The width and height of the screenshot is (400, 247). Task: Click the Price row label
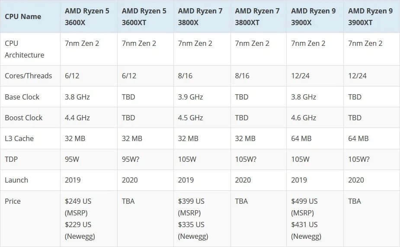click(13, 201)
